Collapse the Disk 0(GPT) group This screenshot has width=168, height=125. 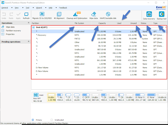coord(166,27)
